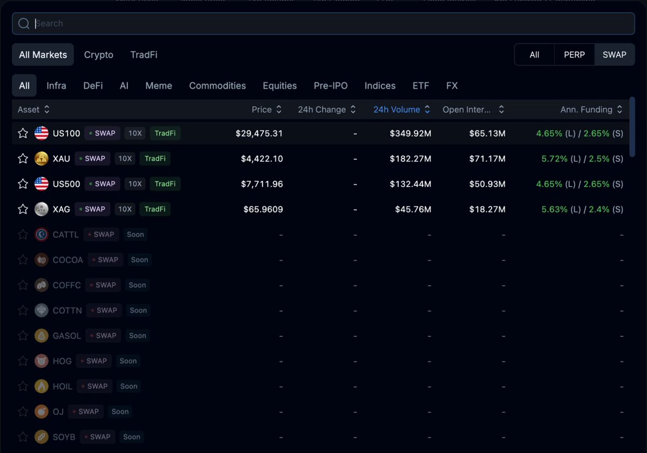Toggle the CATTL favorite star

[x=23, y=235]
